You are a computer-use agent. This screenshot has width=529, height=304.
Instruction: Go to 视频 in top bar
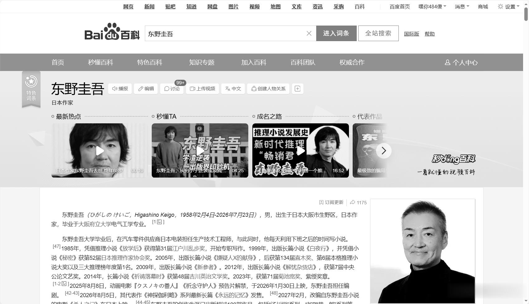[x=255, y=7]
